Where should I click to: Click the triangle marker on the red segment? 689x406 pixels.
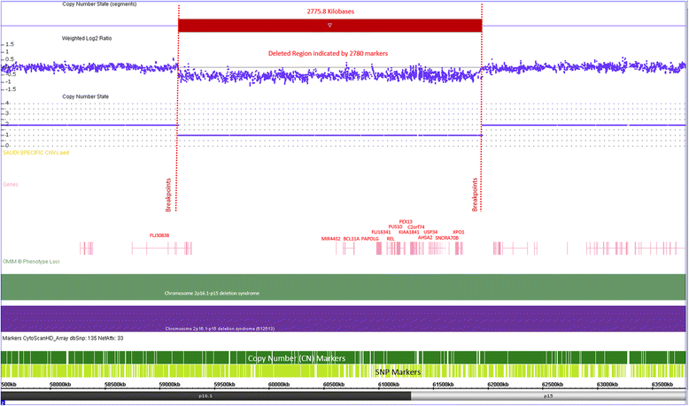click(329, 27)
